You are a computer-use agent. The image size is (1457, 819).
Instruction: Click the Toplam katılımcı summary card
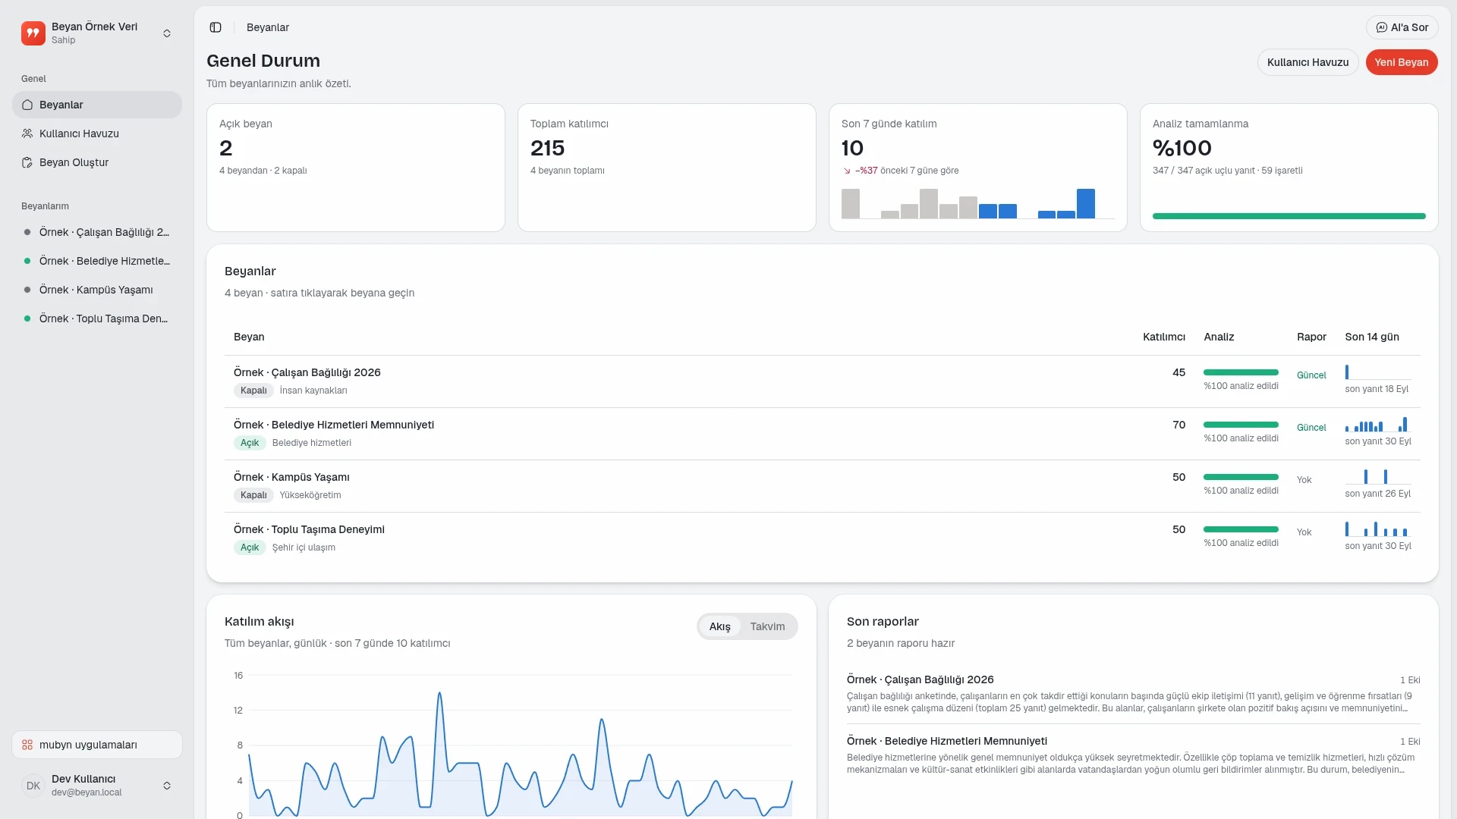(x=667, y=168)
